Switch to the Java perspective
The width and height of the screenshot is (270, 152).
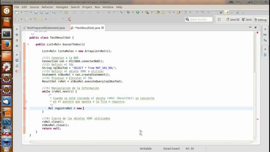247,20
